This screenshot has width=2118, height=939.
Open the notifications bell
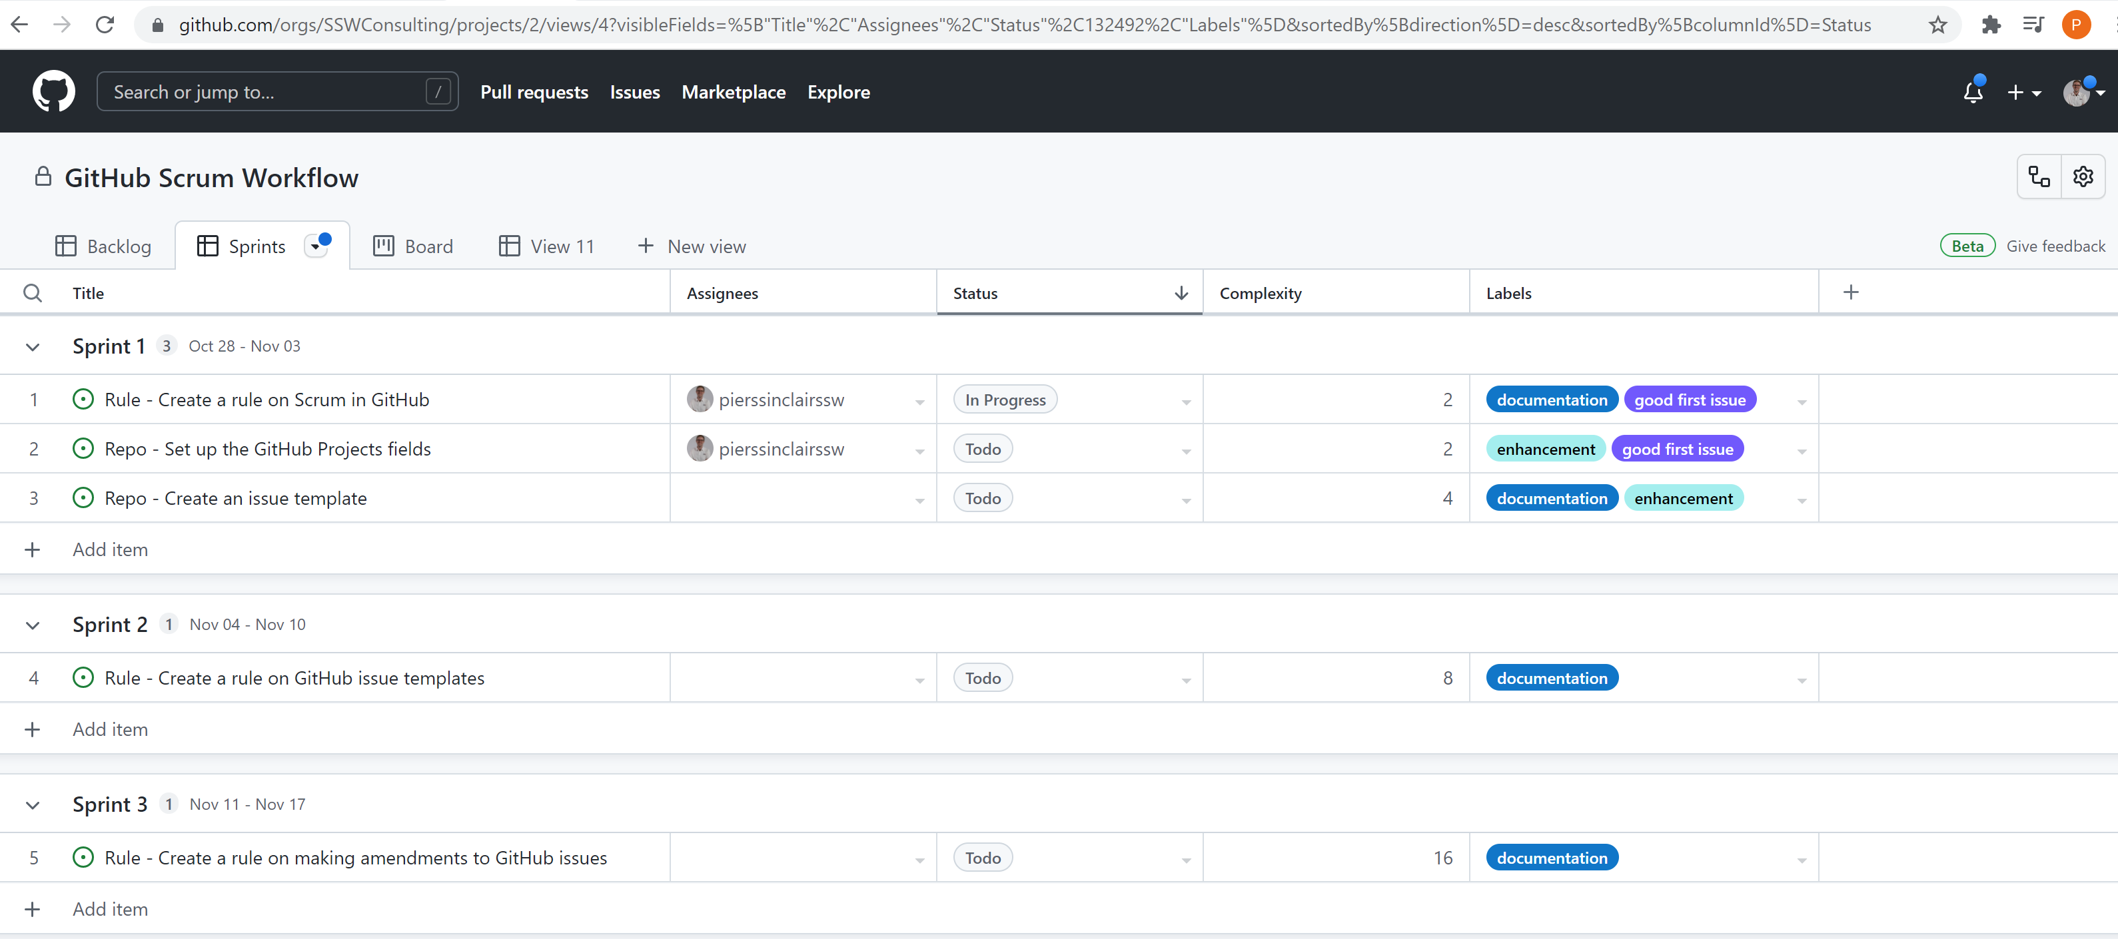(1973, 92)
